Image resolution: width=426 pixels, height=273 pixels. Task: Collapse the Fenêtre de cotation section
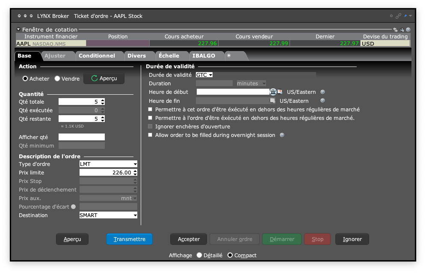(x=18, y=29)
